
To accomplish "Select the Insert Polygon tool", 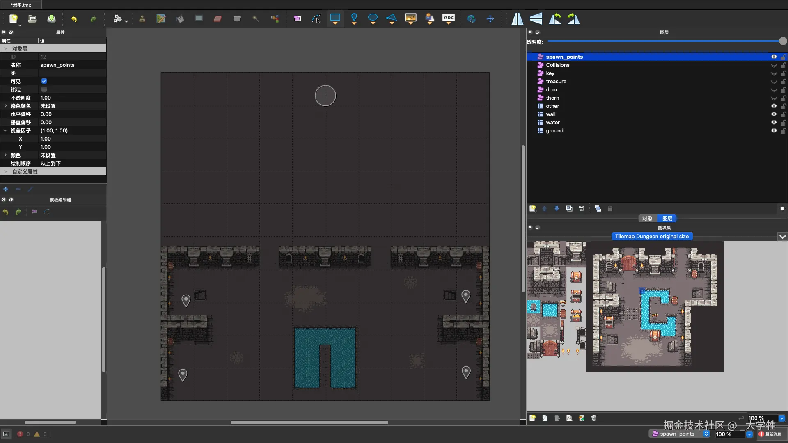I will click(x=392, y=18).
